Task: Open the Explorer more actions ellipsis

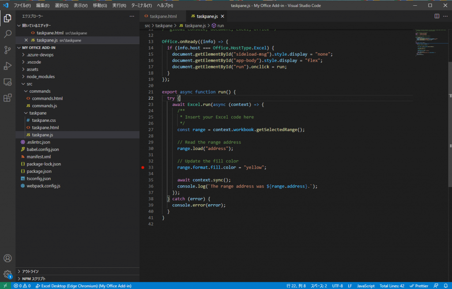Action: 132,16
